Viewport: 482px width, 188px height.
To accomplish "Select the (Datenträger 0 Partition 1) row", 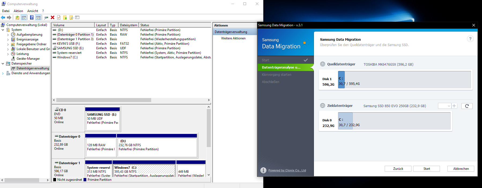I will point(132,35).
